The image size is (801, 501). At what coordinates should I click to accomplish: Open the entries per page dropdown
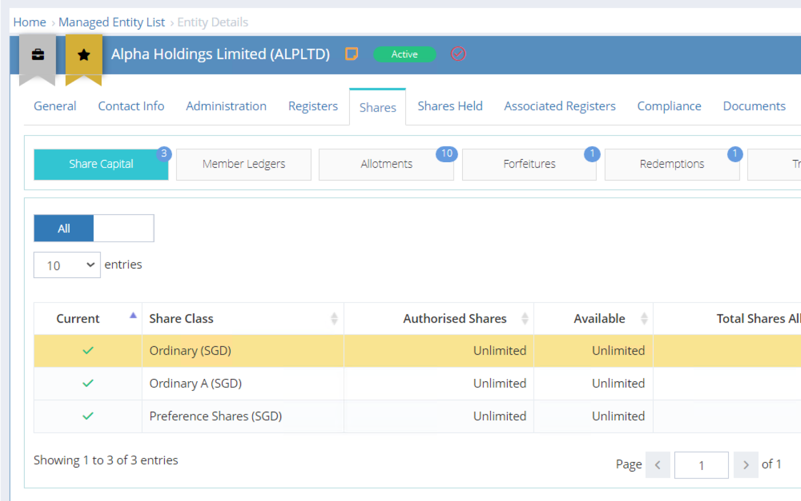(67, 265)
